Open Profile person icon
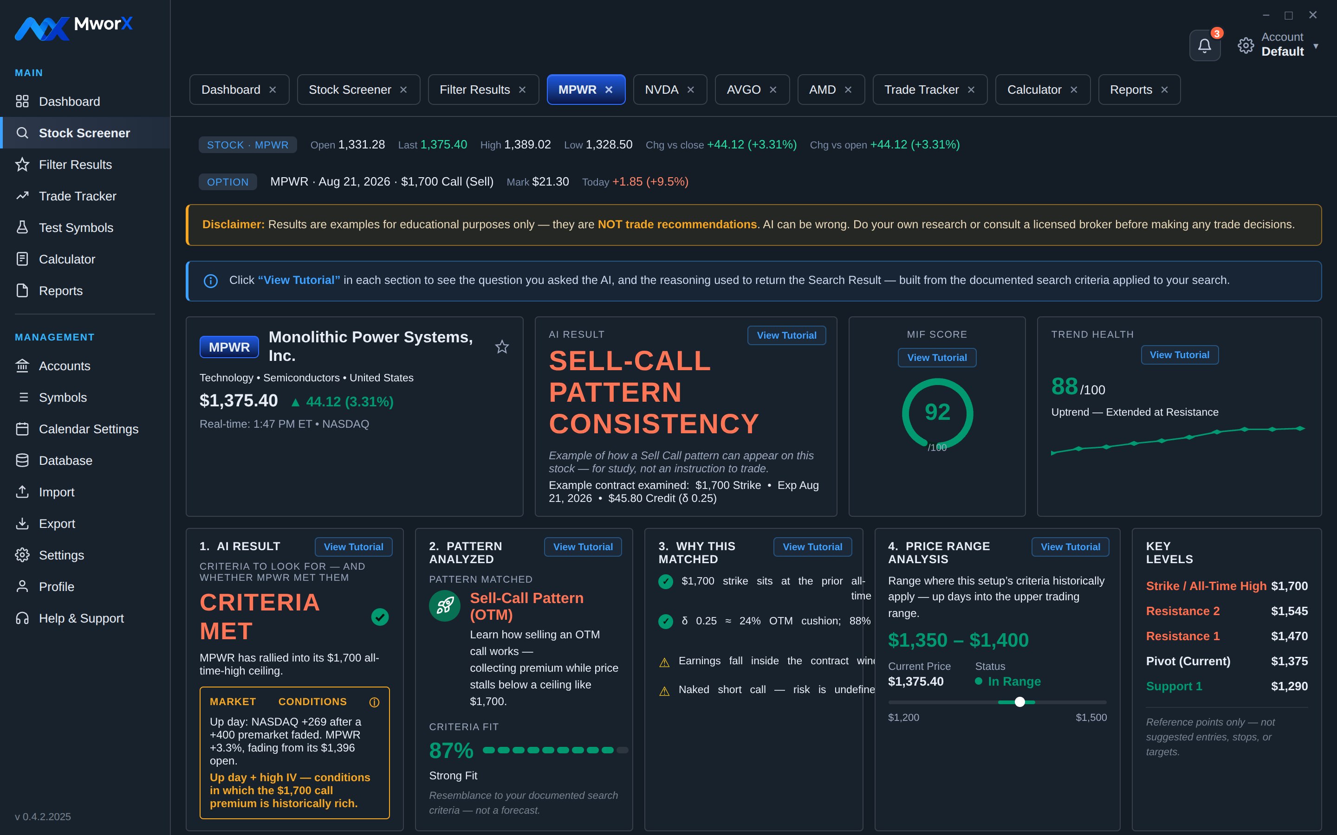This screenshot has height=835, width=1337. 22,586
